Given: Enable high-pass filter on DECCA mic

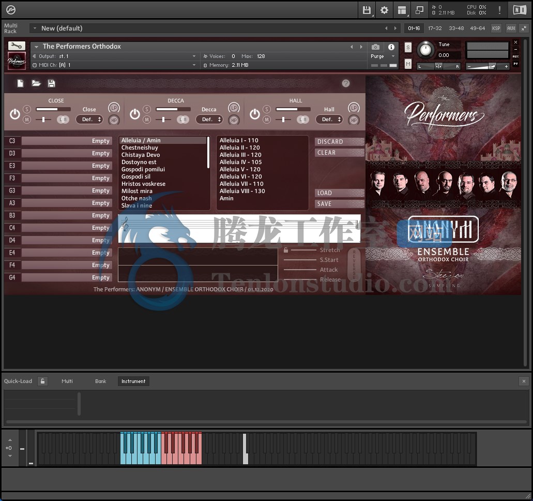Looking at the screenshot, I should tap(234, 120).
